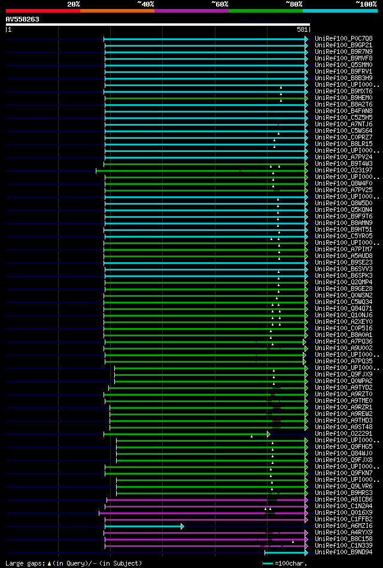Select the orange ~40% identity legend segment
The height and width of the screenshot is (568, 383).
coord(117,11)
